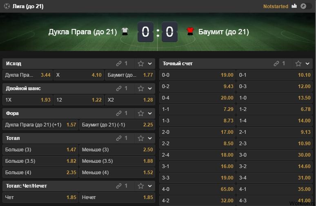
Task: Choose Больше (3.5) odds 1.82
Action: [40, 161]
